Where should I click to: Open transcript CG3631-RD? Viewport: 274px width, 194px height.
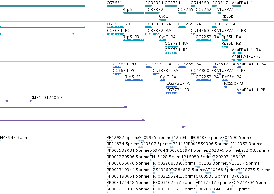(118, 24)
